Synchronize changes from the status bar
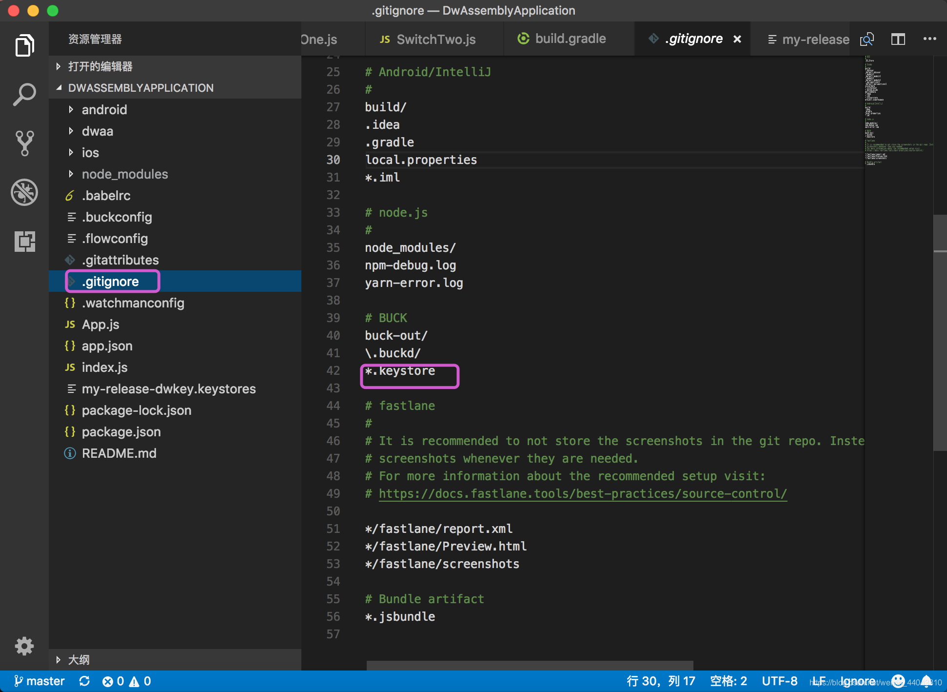The height and width of the screenshot is (692, 947). coord(84,681)
